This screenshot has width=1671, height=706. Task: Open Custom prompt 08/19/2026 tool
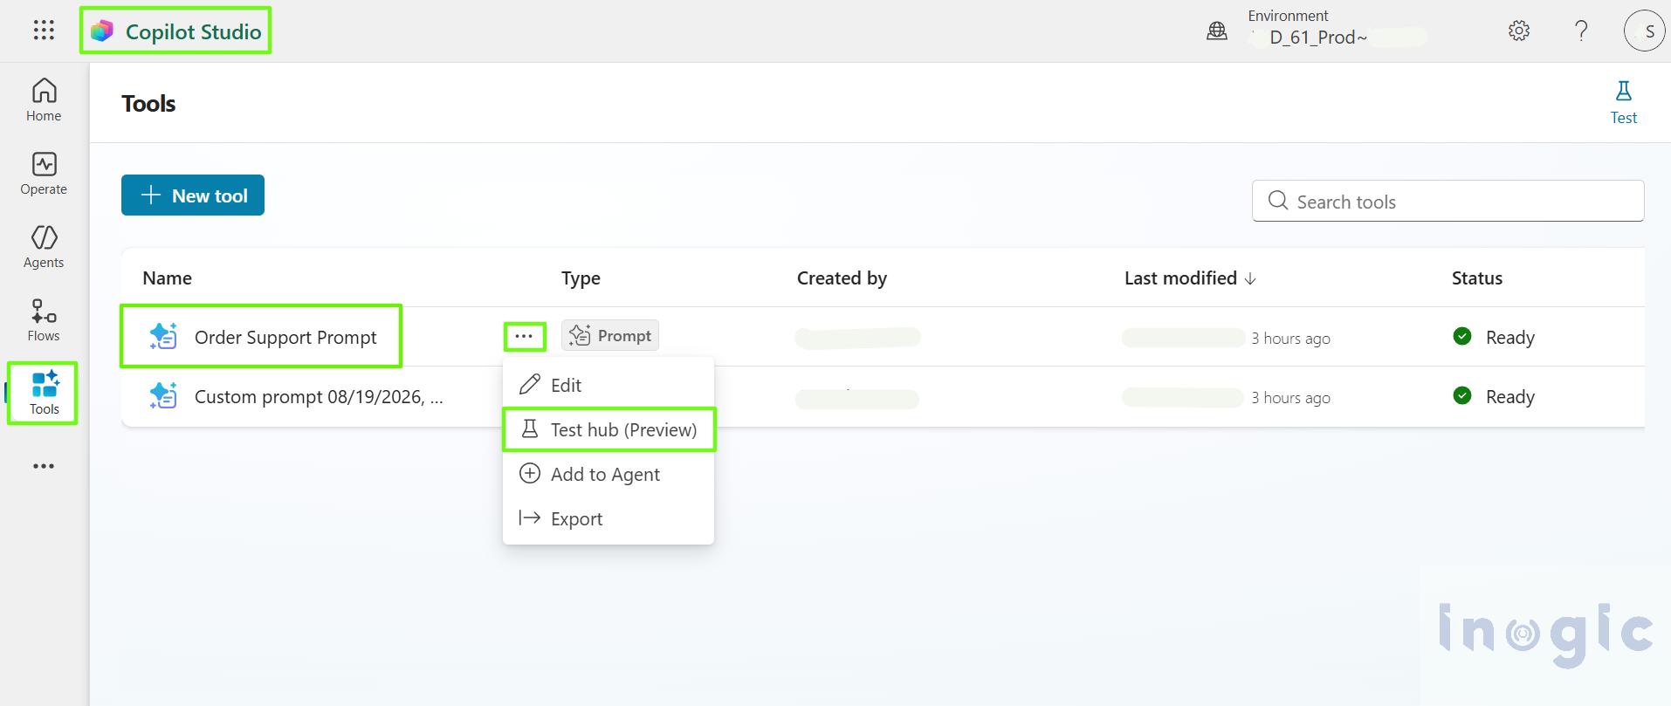pos(319,397)
